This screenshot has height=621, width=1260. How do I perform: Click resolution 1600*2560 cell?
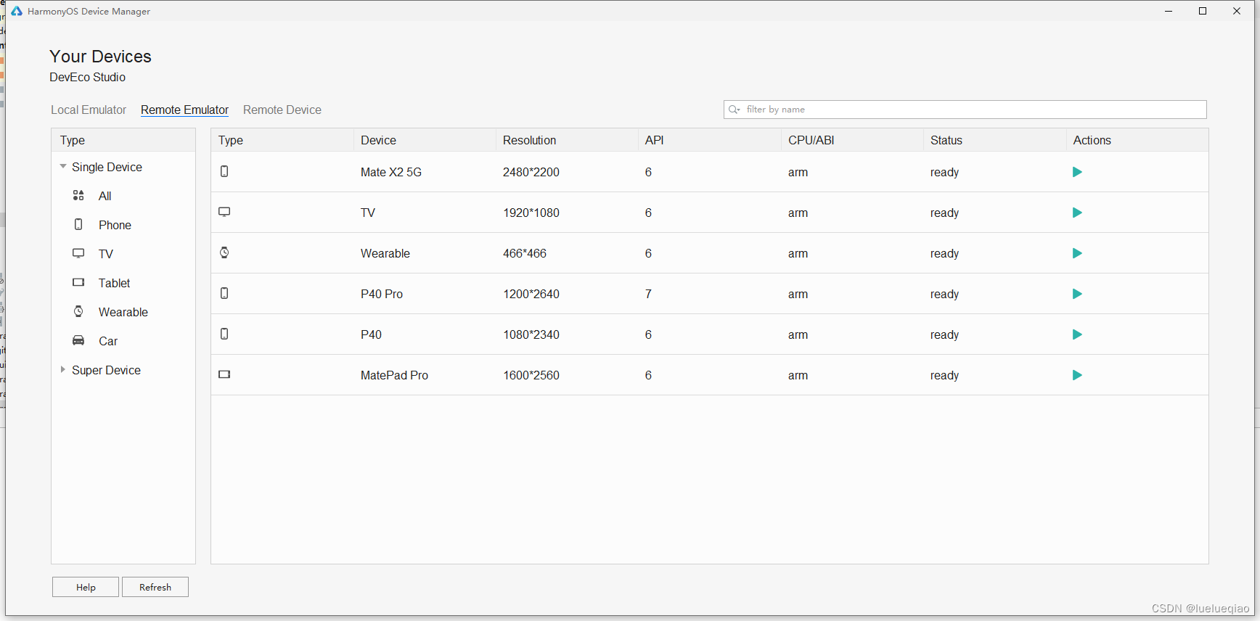[531, 375]
